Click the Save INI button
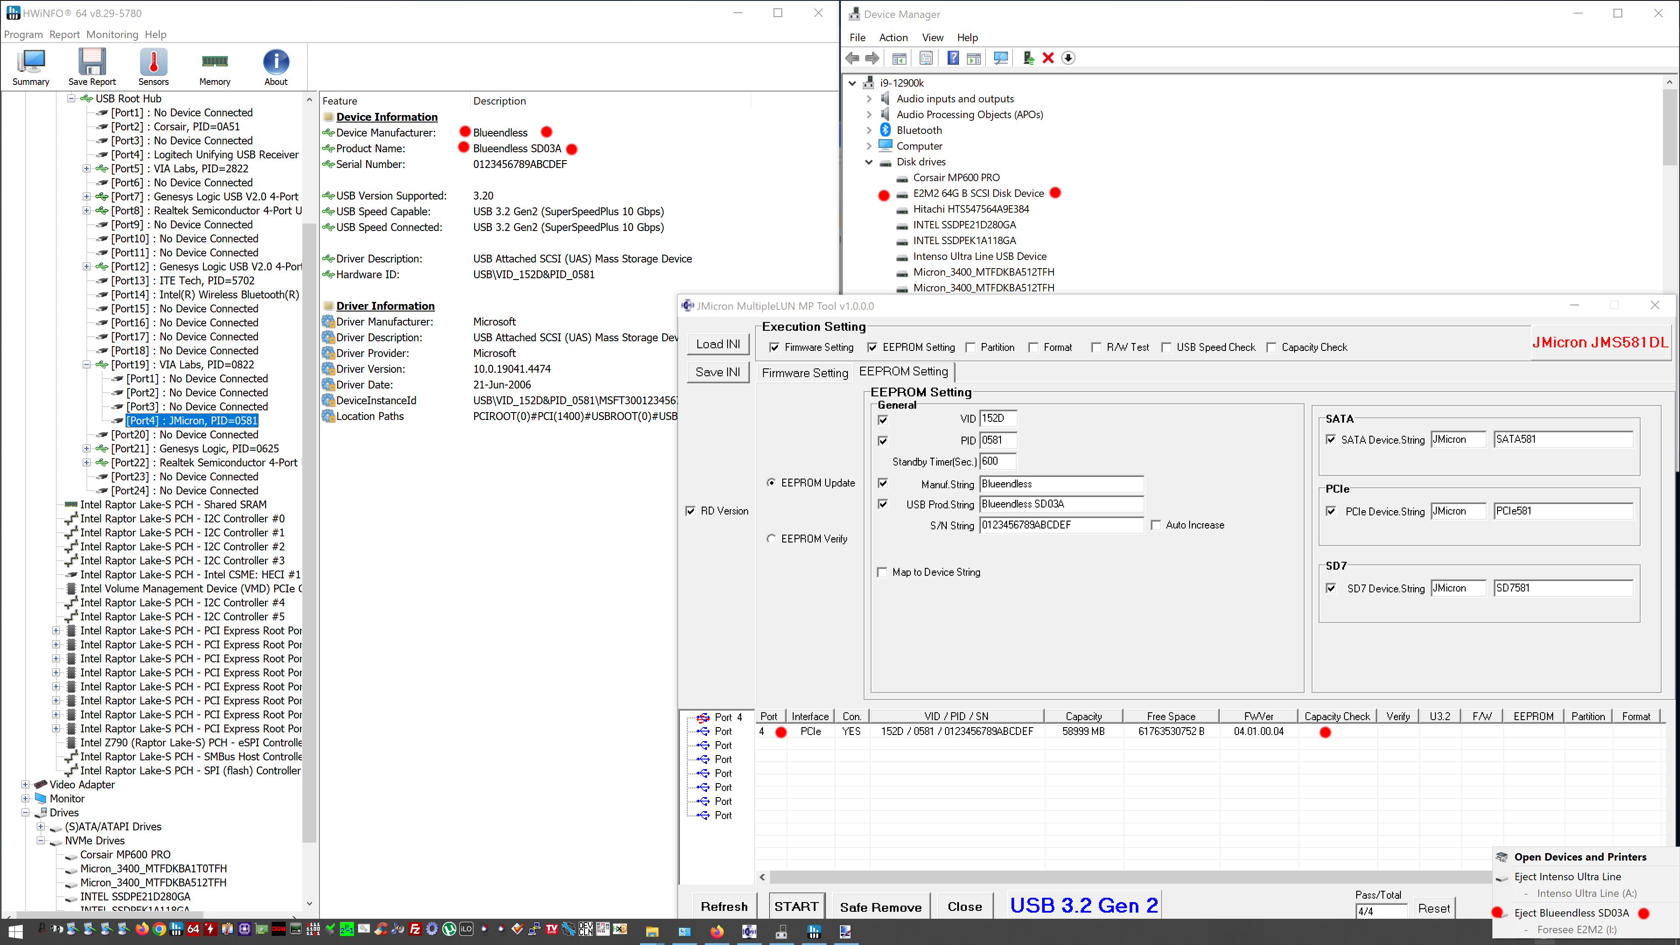The width and height of the screenshot is (1680, 945). 718,372
